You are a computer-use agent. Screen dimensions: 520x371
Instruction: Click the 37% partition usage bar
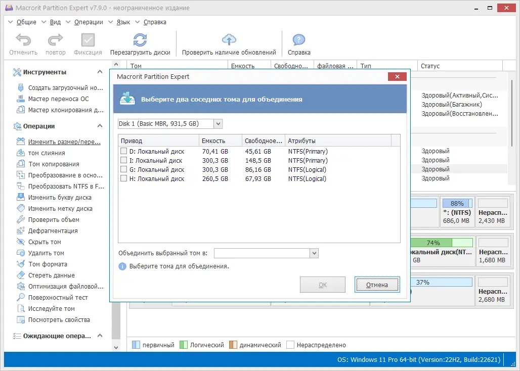(442, 282)
